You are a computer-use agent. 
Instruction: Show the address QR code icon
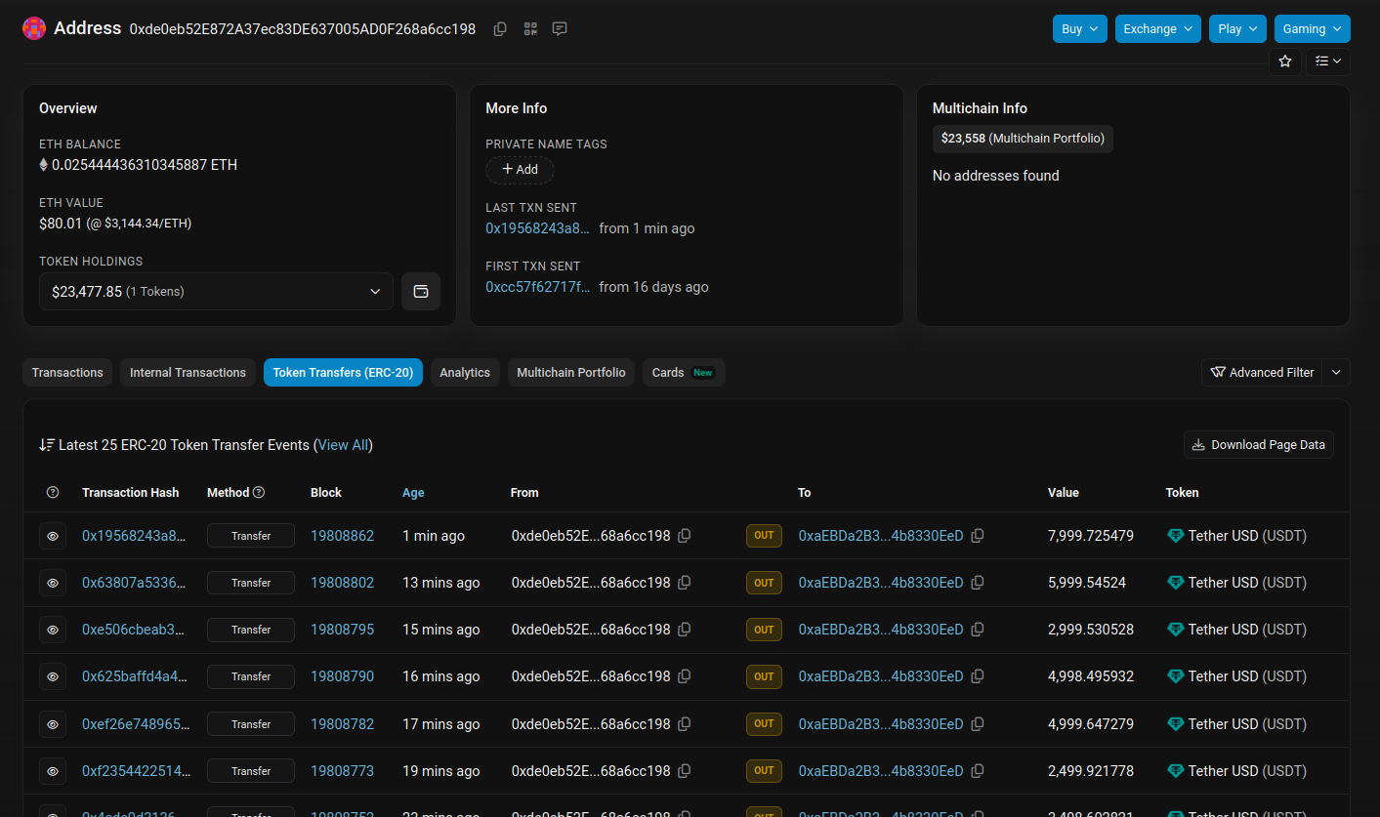click(530, 29)
